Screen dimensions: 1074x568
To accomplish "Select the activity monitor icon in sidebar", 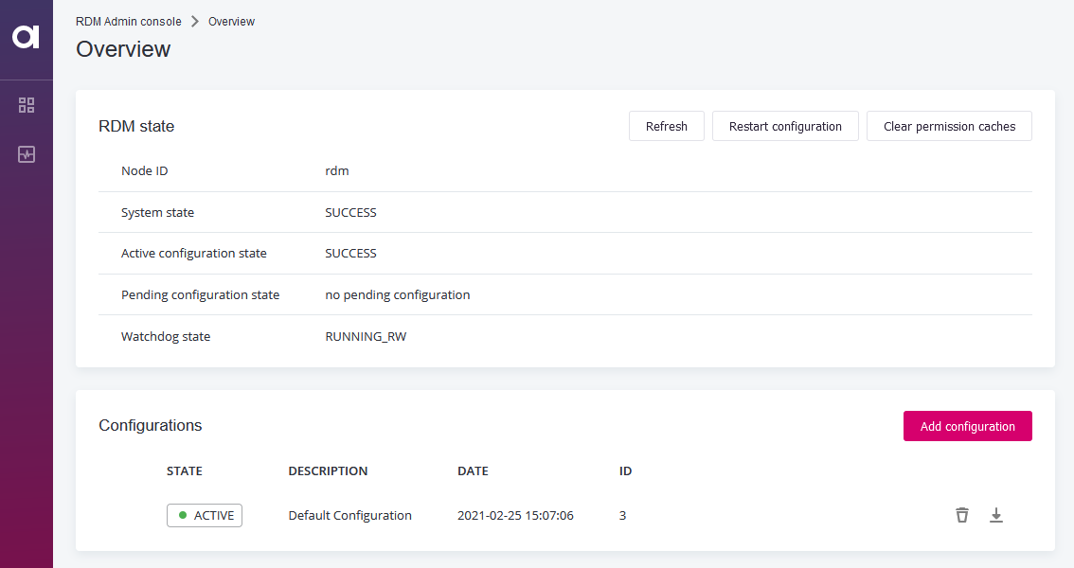I will tap(26, 153).
